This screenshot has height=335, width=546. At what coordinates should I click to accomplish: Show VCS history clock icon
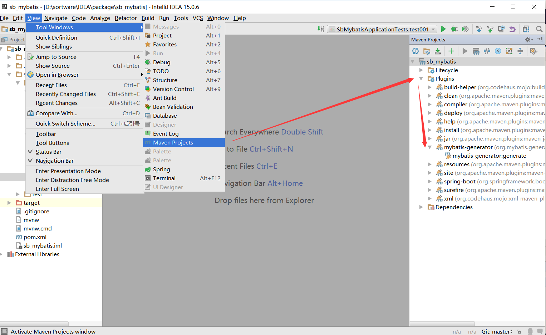[x=501, y=29]
